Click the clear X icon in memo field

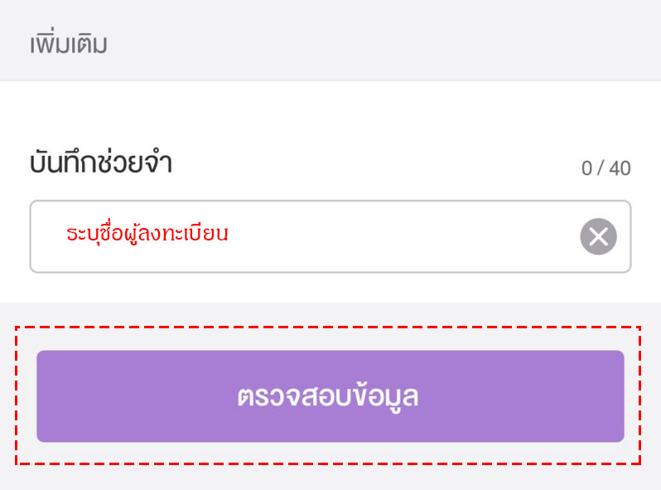click(x=598, y=237)
